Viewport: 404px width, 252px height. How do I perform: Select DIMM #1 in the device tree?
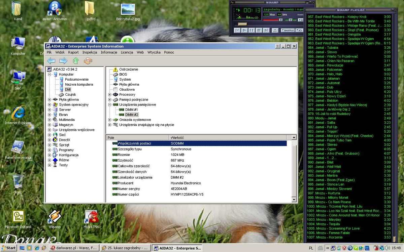tap(131, 110)
